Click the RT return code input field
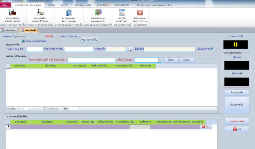Screen dimensions: 255x149 [35, 49]
